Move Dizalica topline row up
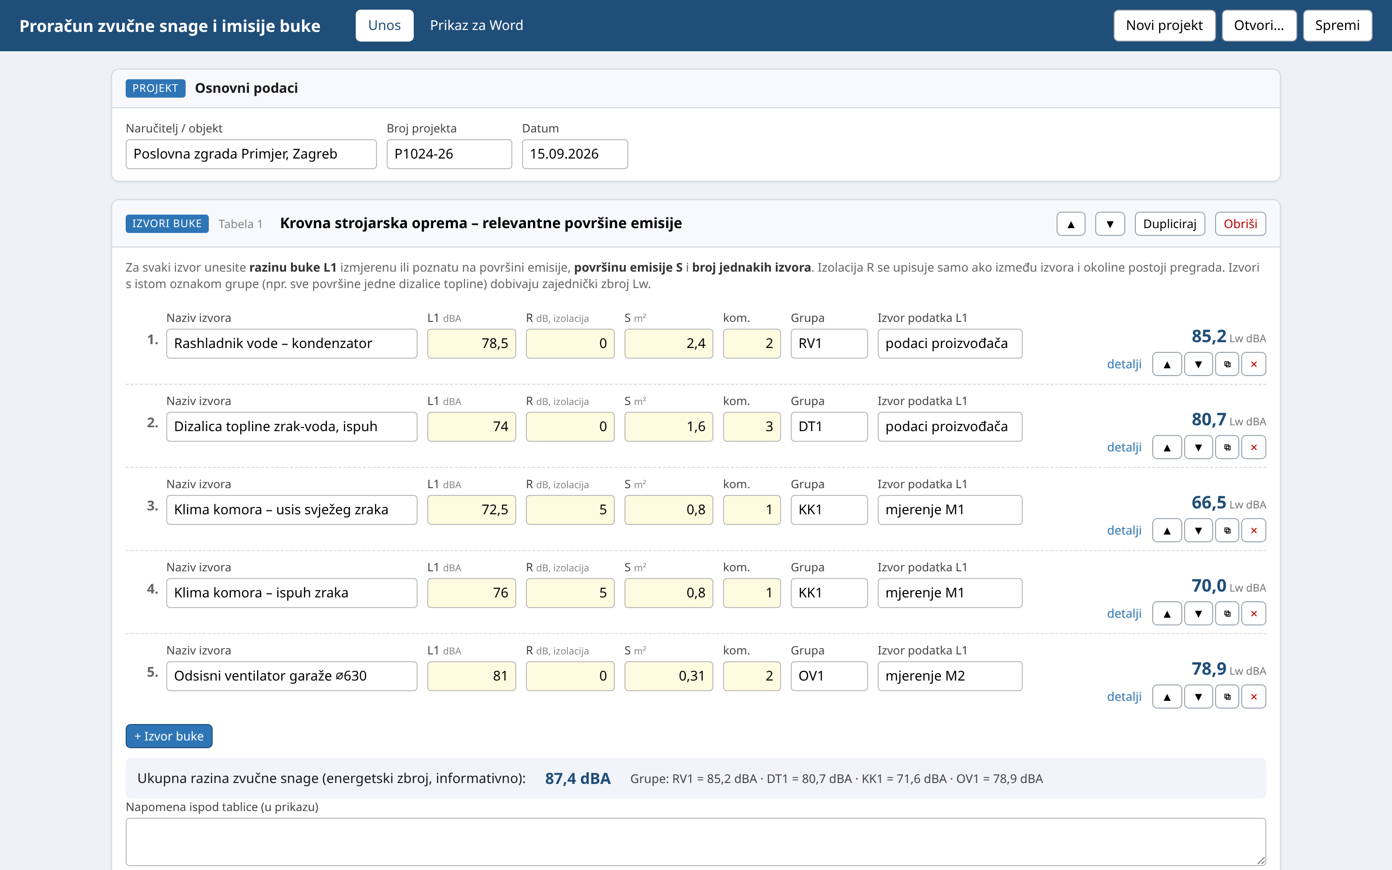1392x870 pixels. [1166, 447]
